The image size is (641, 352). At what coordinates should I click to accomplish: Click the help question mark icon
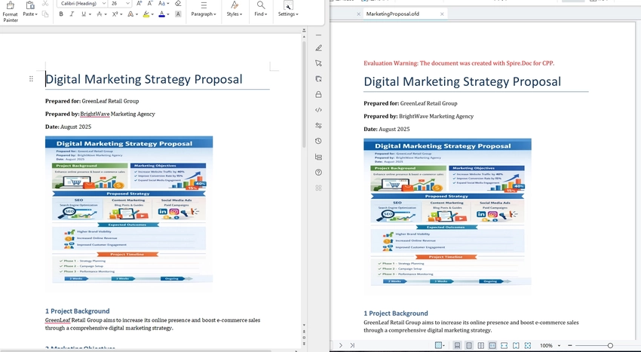coord(318,172)
